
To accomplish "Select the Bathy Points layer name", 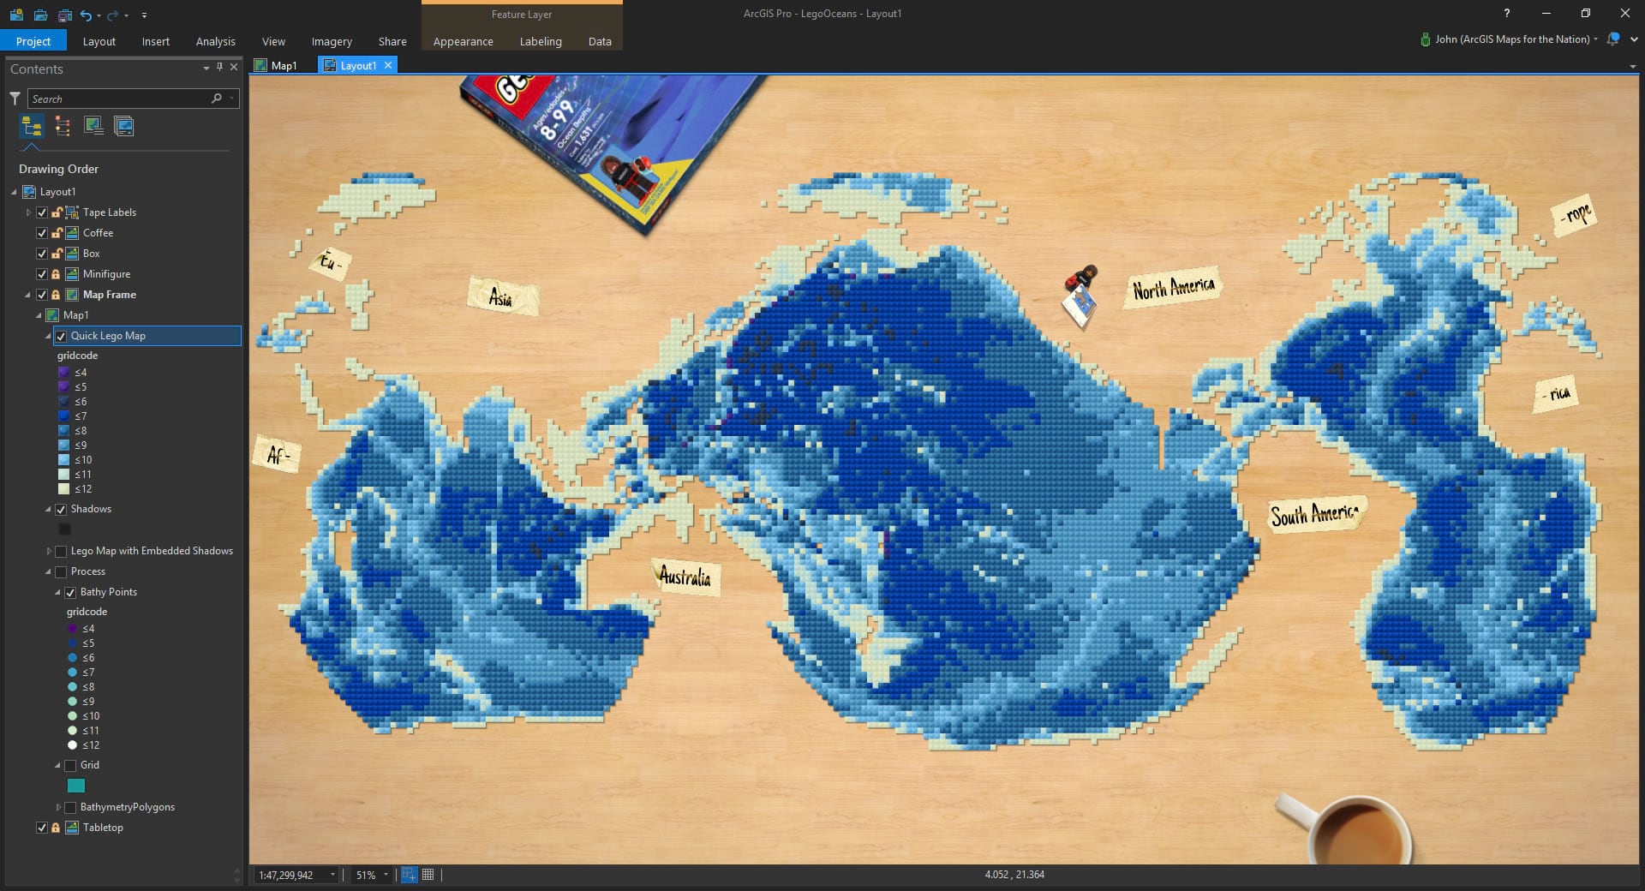I will coord(109,592).
